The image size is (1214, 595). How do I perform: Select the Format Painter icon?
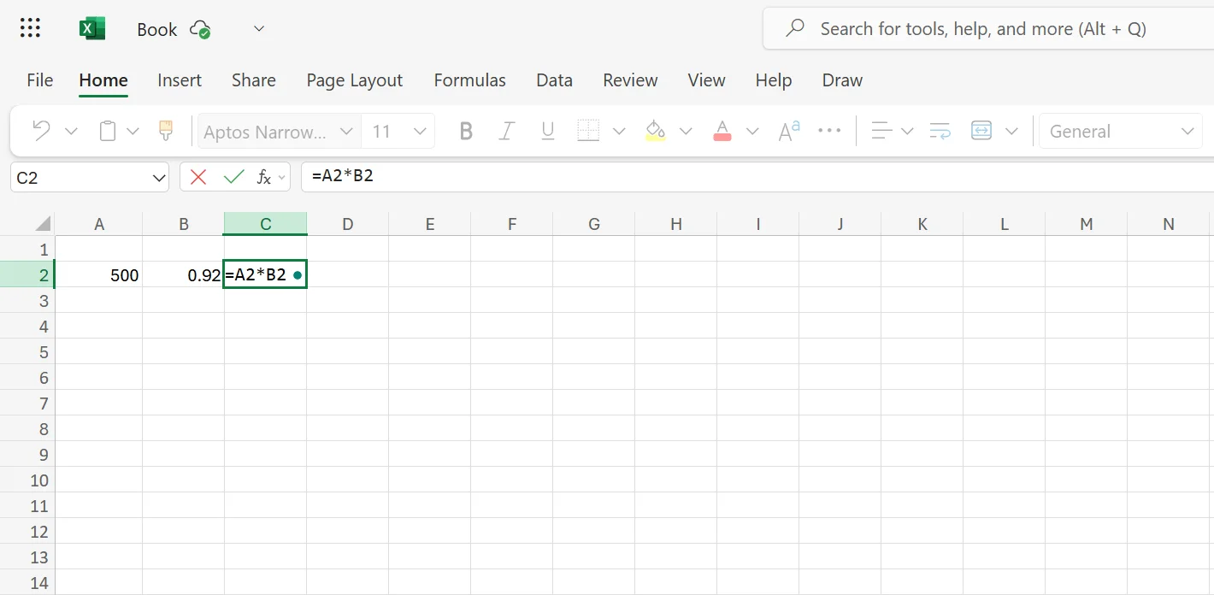pos(165,130)
